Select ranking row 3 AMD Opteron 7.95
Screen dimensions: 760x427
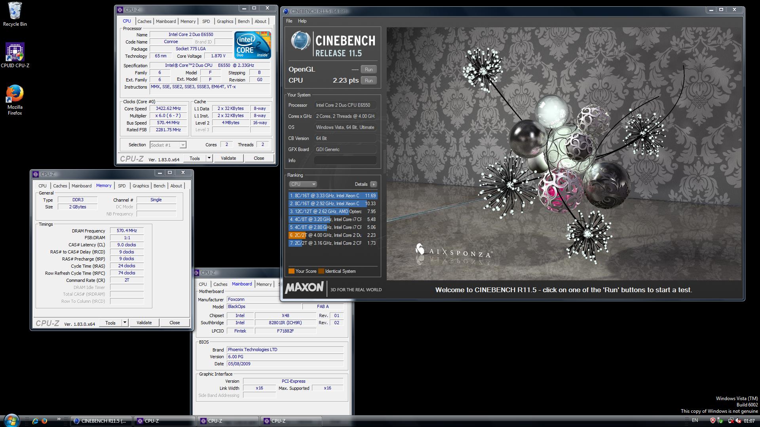[332, 212]
